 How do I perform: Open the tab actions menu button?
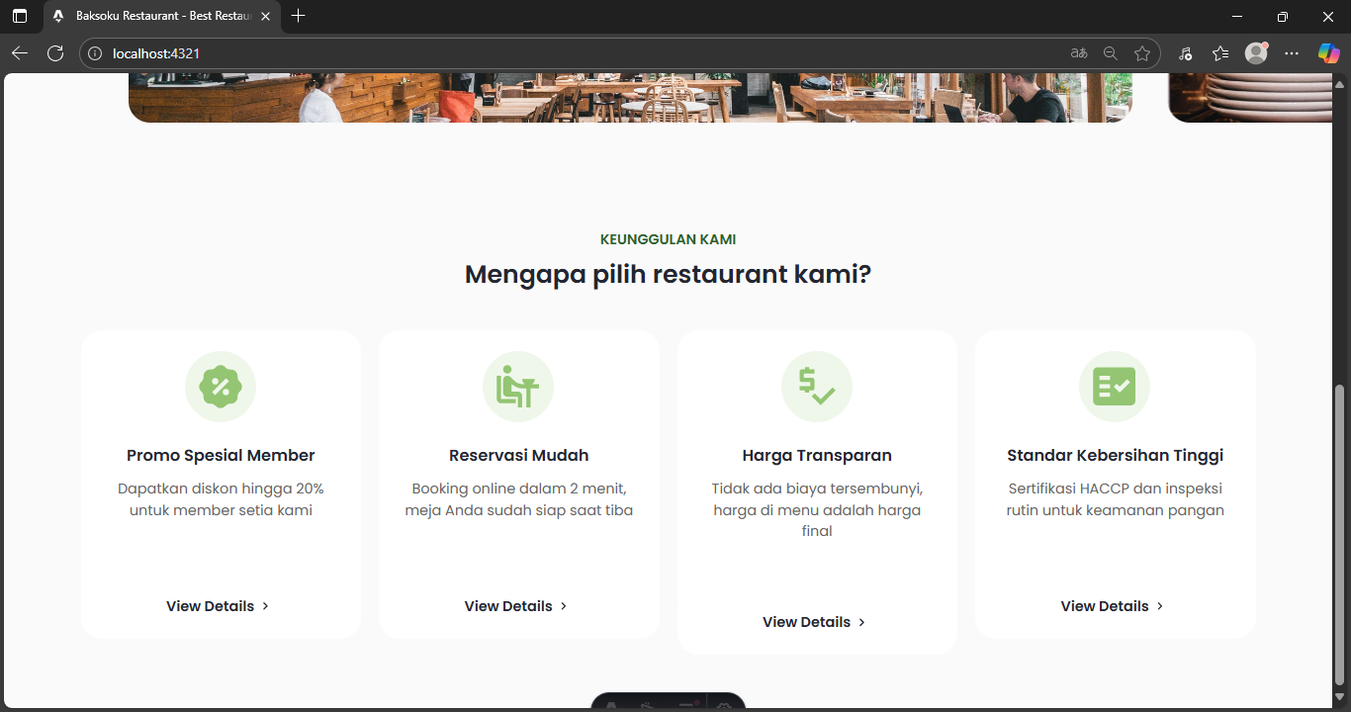coord(20,17)
